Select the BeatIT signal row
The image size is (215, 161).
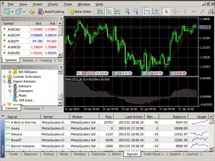tap(107, 140)
